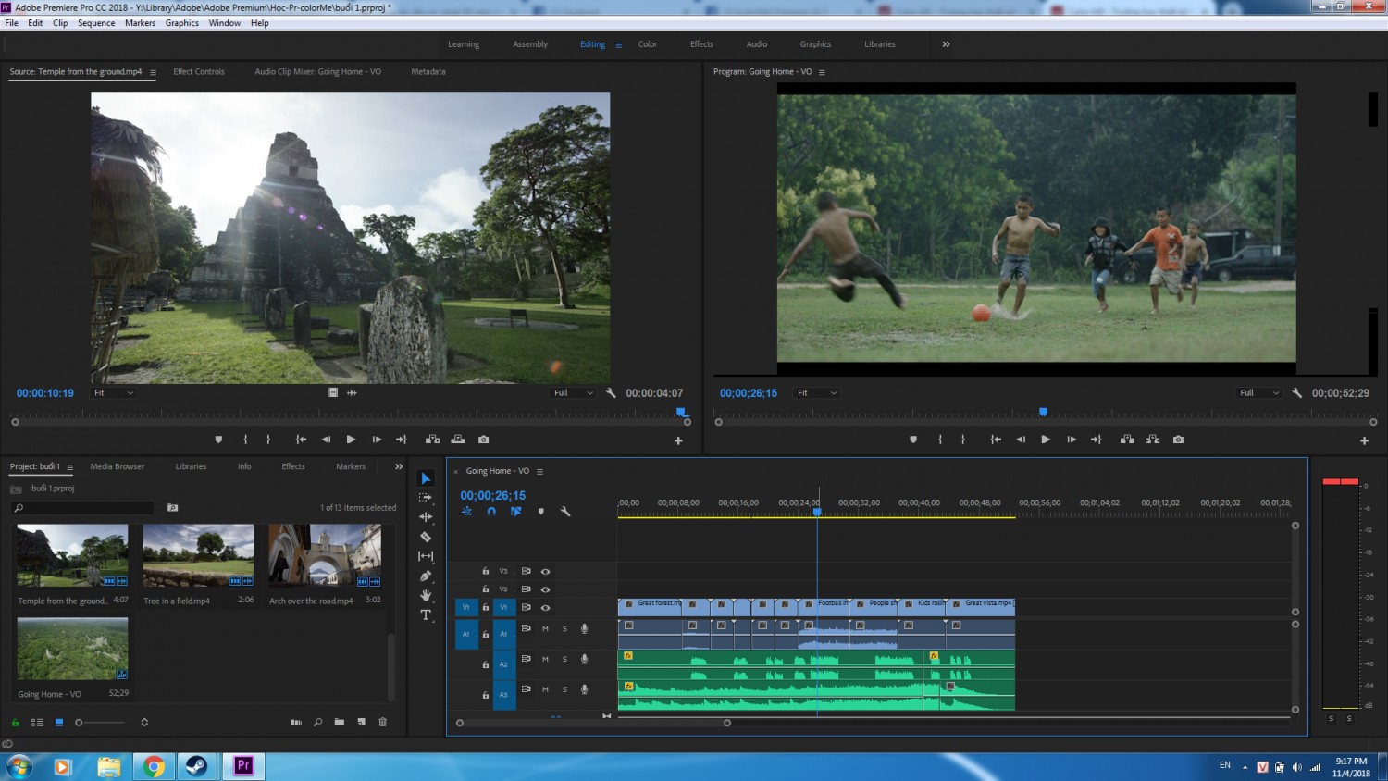
Task: Expand Project panel tabs overflow chevron
Action: point(399,466)
